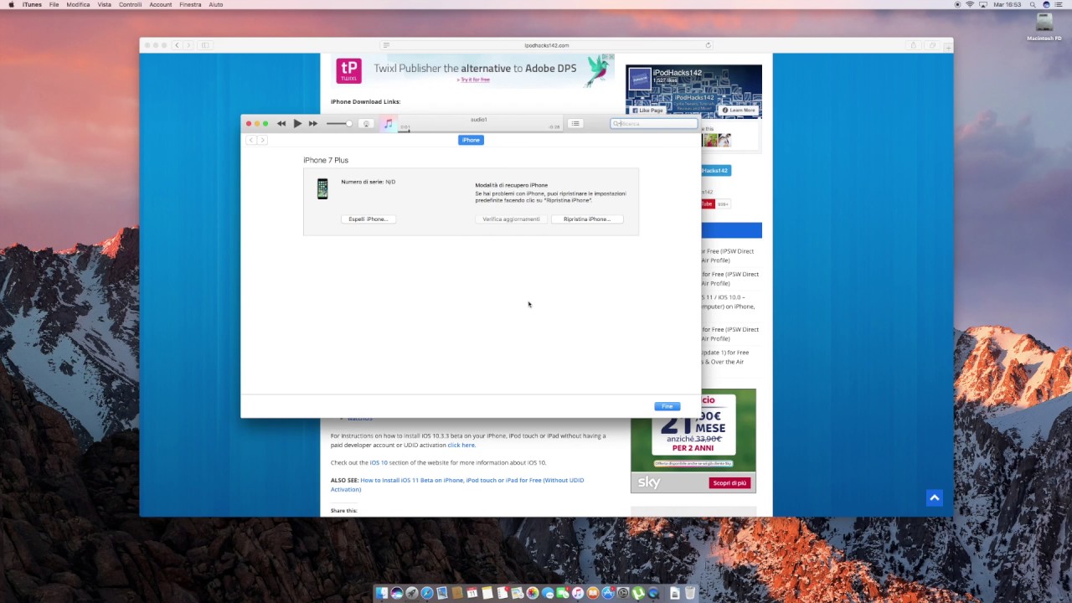Click the Wi-Fi status icon

(970, 4)
